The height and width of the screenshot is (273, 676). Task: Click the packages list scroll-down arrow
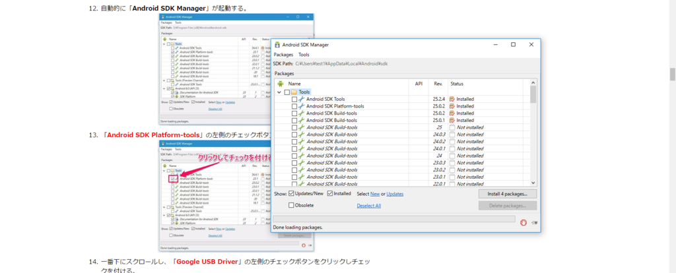click(x=533, y=183)
